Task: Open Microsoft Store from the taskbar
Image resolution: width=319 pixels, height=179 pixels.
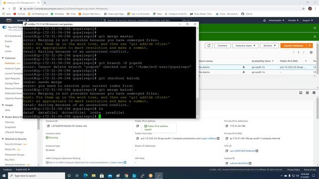Action: point(102,176)
